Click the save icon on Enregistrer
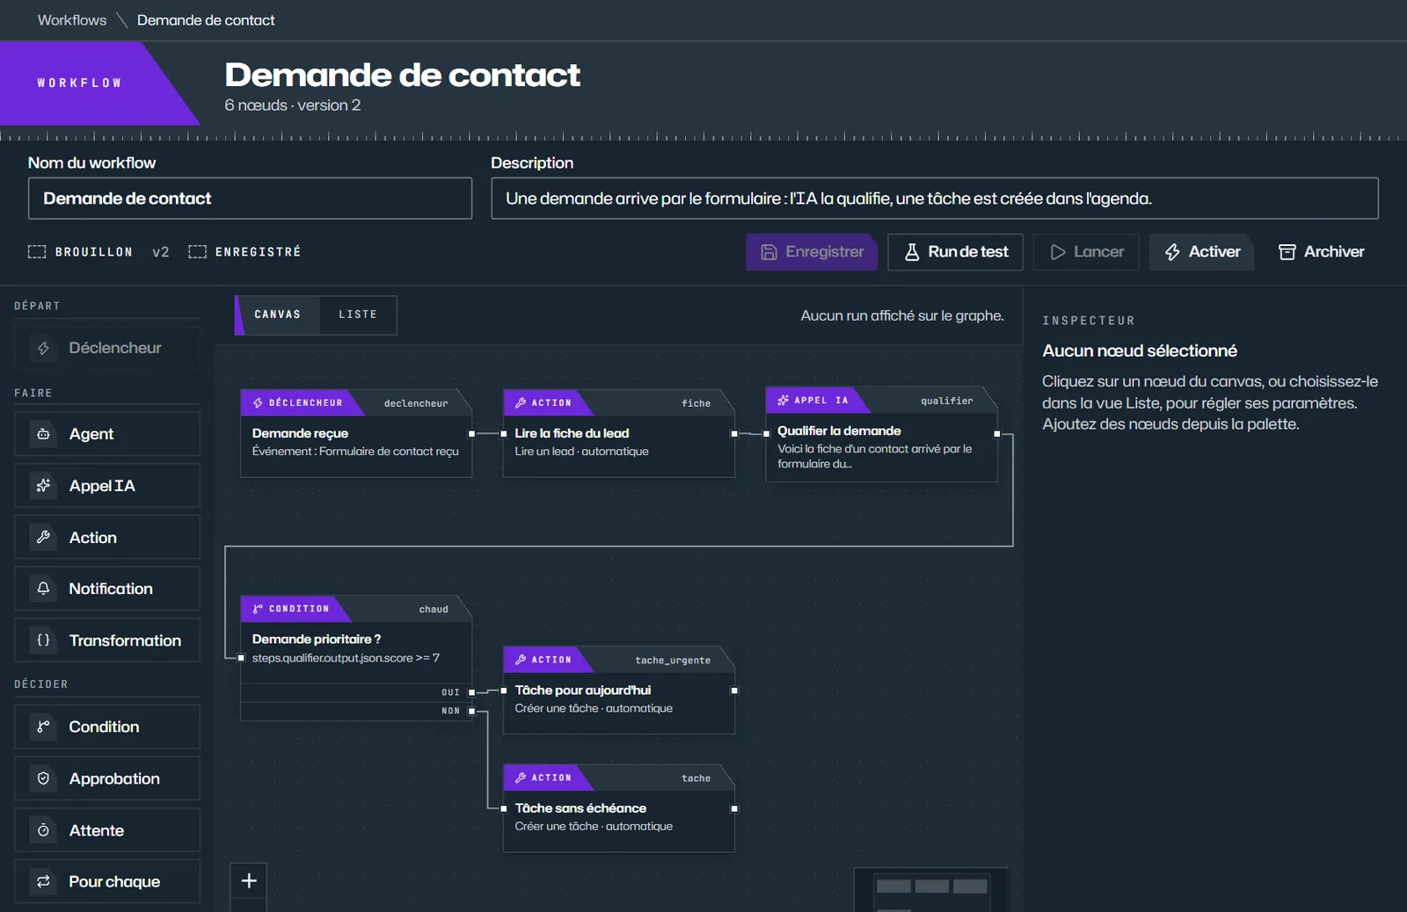The height and width of the screenshot is (912, 1407). [x=769, y=252]
